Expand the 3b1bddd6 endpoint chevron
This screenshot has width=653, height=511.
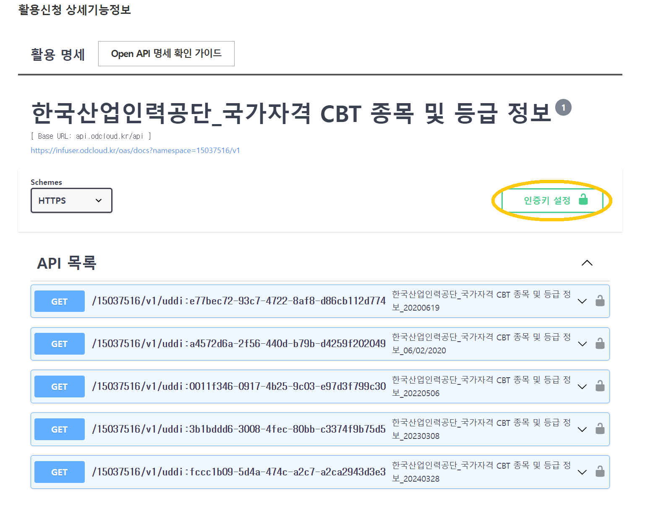coord(582,430)
